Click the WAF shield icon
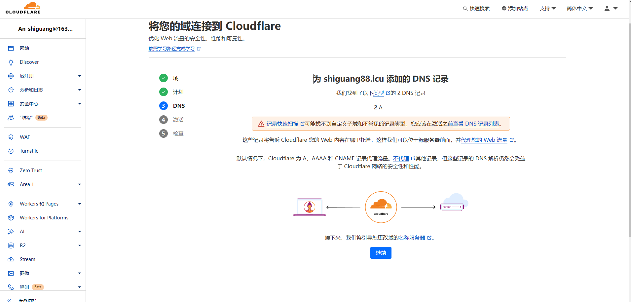631x302 pixels. [11, 137]
